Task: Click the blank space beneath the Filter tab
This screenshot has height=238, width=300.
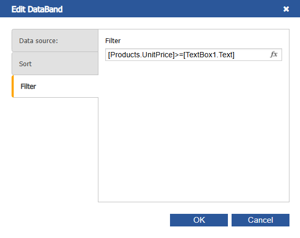Action: [x=55, y=149]
